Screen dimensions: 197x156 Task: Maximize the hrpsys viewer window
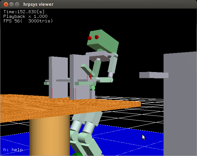click(x=17, y=4)
